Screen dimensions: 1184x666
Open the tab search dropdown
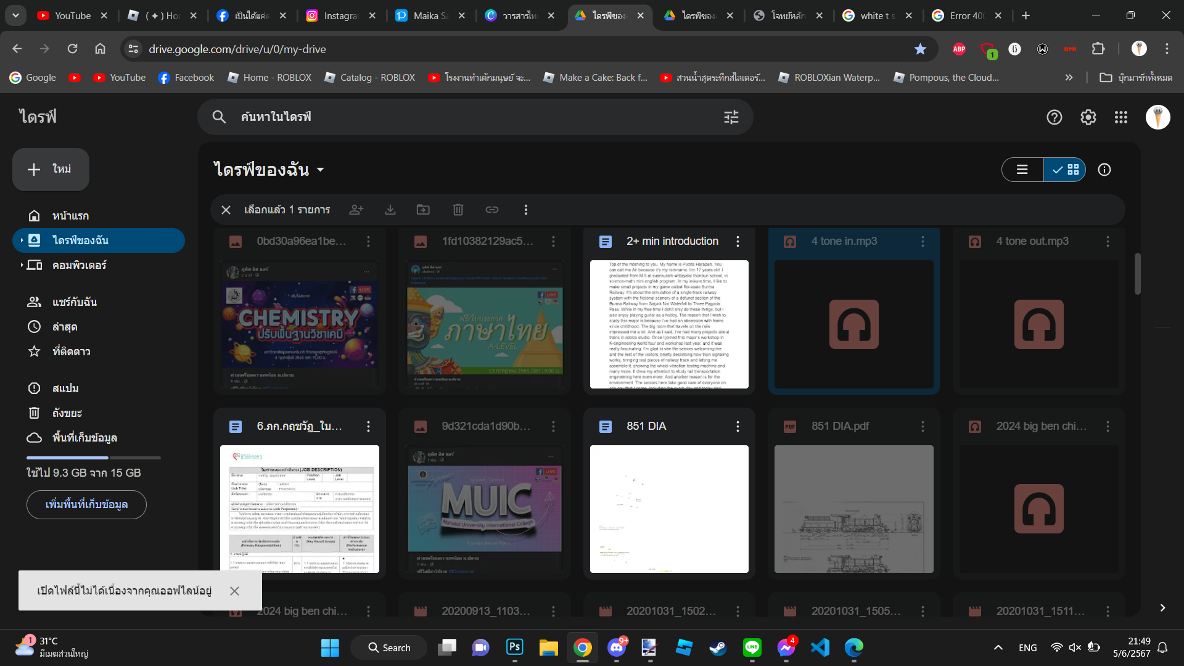15,15
